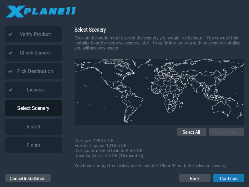The image size is (249, 187).
Task: Go to the Pick Destination step
Action: [x=33, y=71]
